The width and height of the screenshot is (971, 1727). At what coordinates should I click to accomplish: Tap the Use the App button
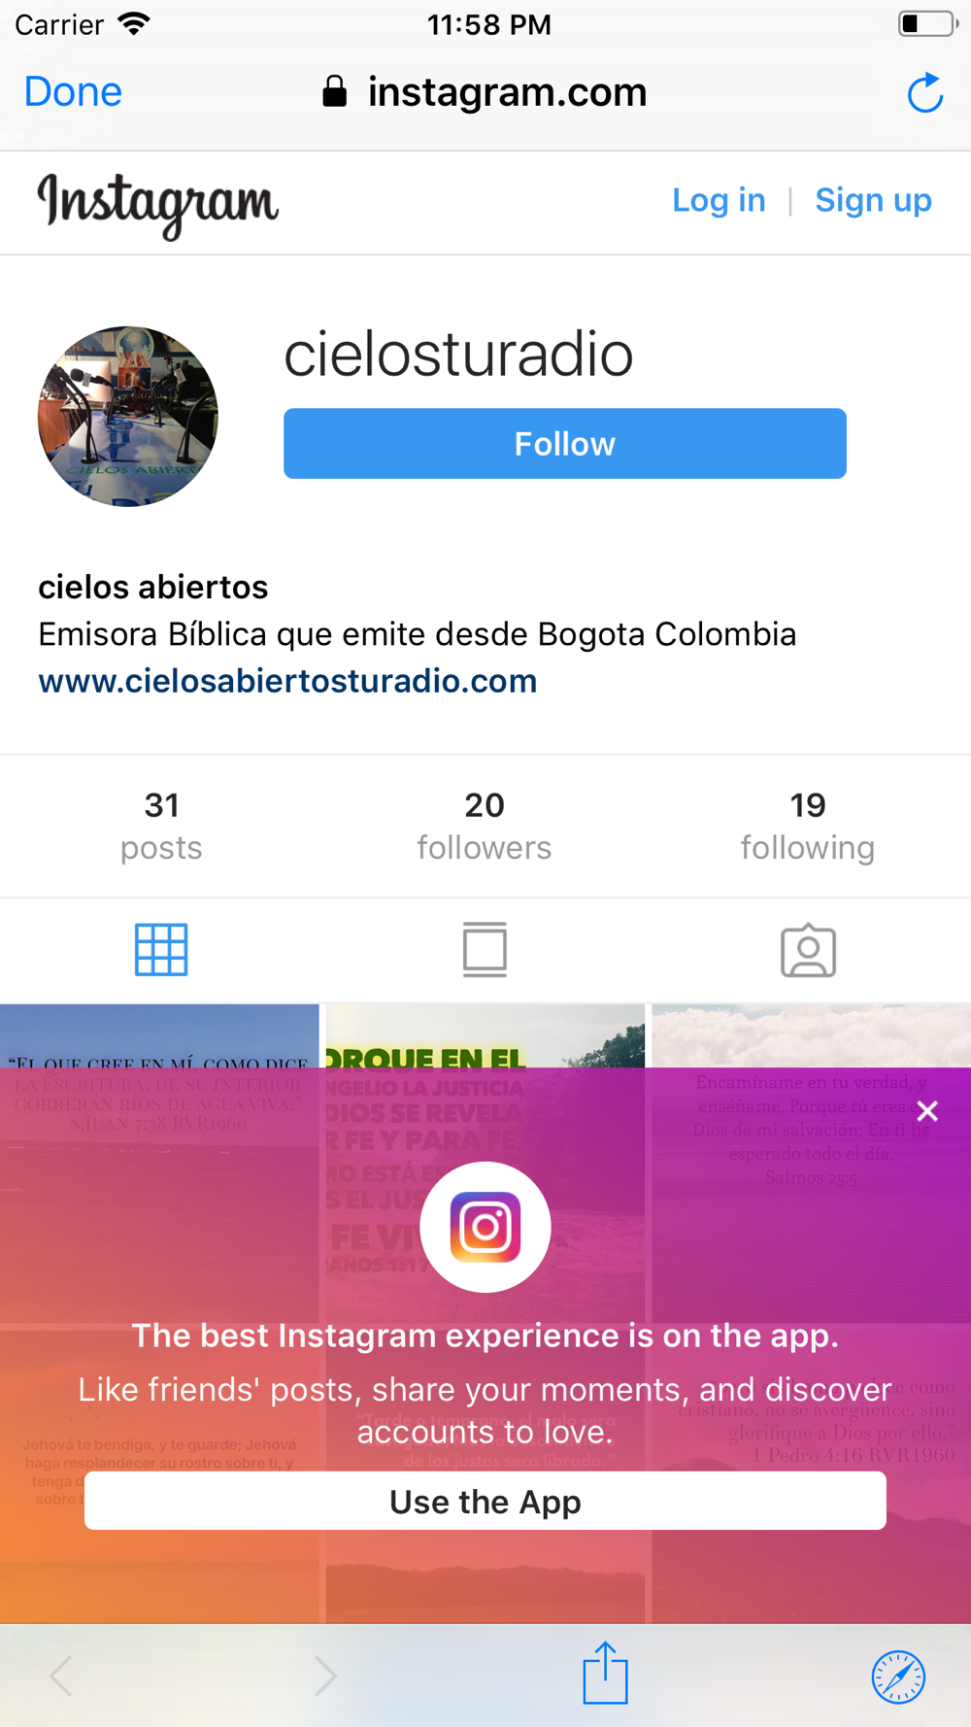click(x=485, y=1501)
